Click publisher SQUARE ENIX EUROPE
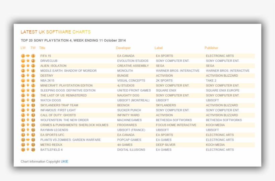 coord(223,90)
